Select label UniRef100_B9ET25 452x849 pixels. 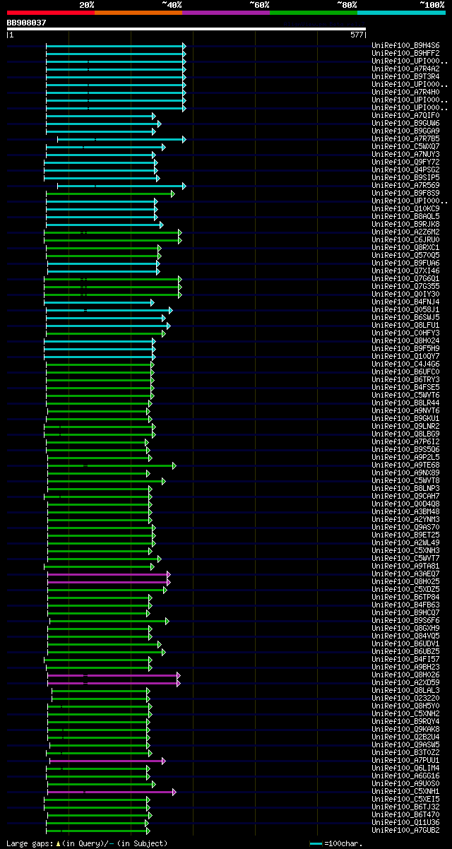pyautogui.click(x=405, y=535)
